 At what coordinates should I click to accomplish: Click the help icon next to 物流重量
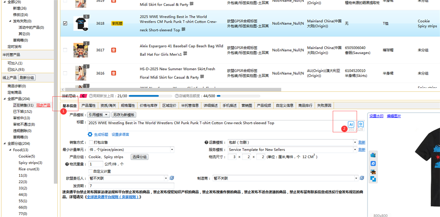pyautogui.click(x=67, y=164)
